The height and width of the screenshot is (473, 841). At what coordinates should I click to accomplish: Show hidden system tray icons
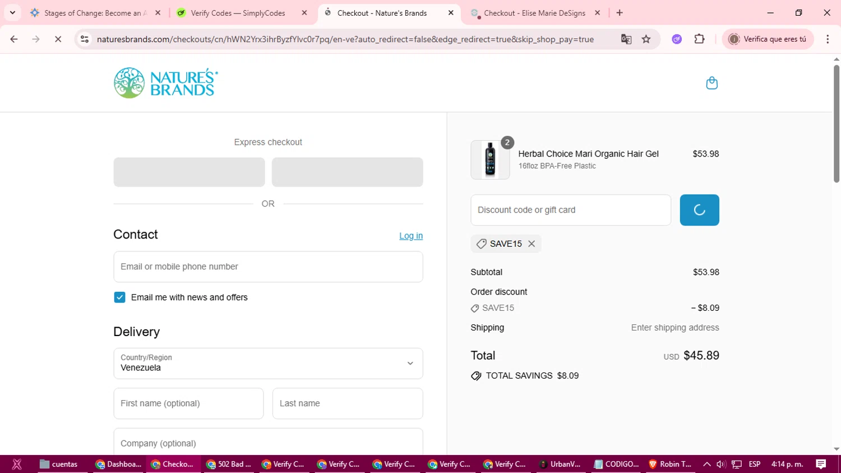point(706,464)
